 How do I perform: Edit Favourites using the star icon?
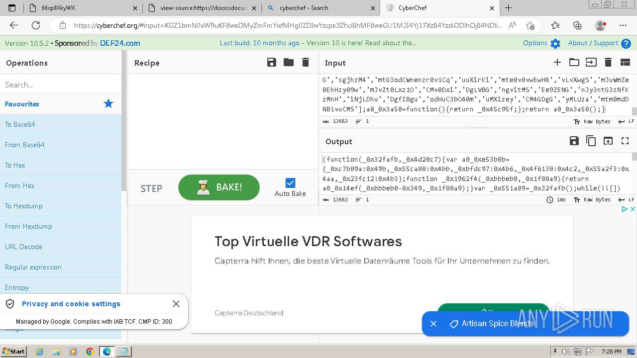tap(108, 103)
